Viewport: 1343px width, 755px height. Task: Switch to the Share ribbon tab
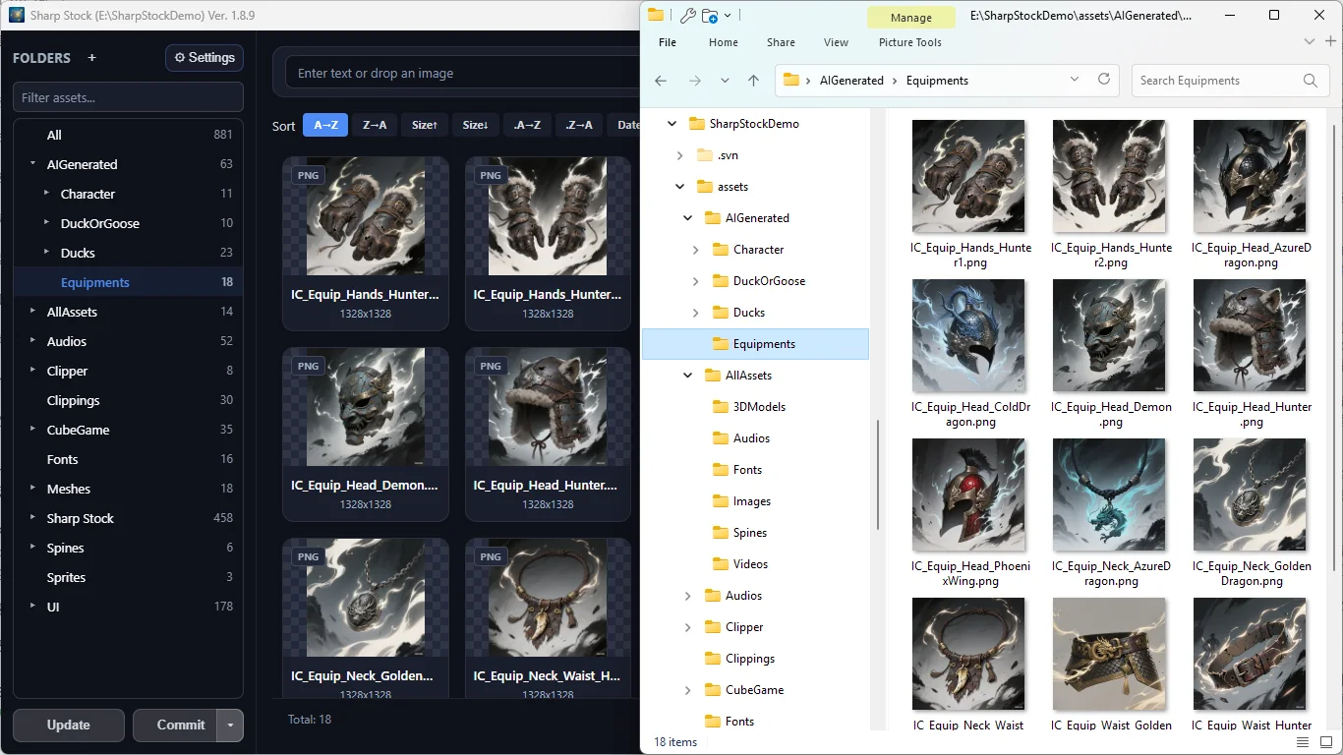click(782, 42)
